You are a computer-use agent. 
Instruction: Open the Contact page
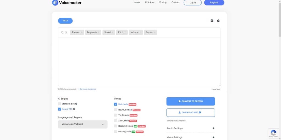click(x=175, y=2)
